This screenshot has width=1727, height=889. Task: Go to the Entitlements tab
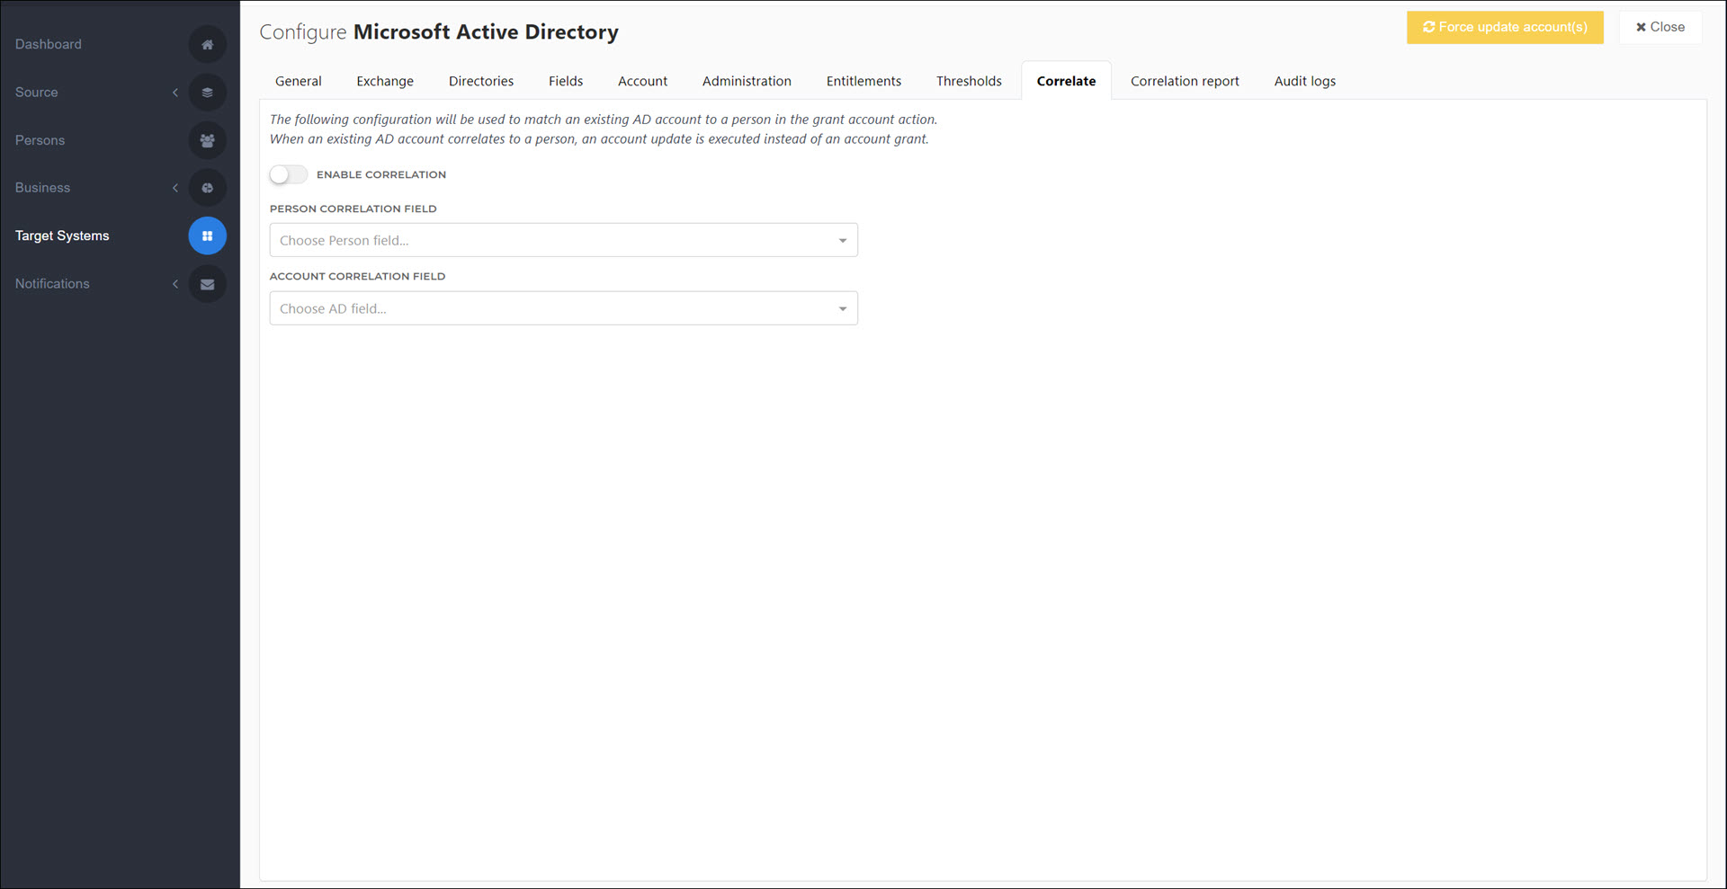863,81
